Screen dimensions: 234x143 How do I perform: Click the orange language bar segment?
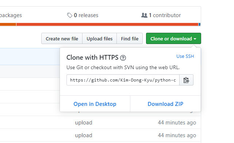(8, 24)
